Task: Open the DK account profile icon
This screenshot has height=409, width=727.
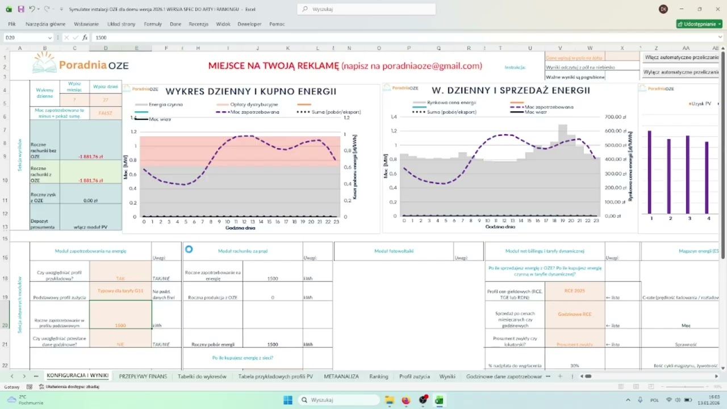Action: click(x=663, y=9)
